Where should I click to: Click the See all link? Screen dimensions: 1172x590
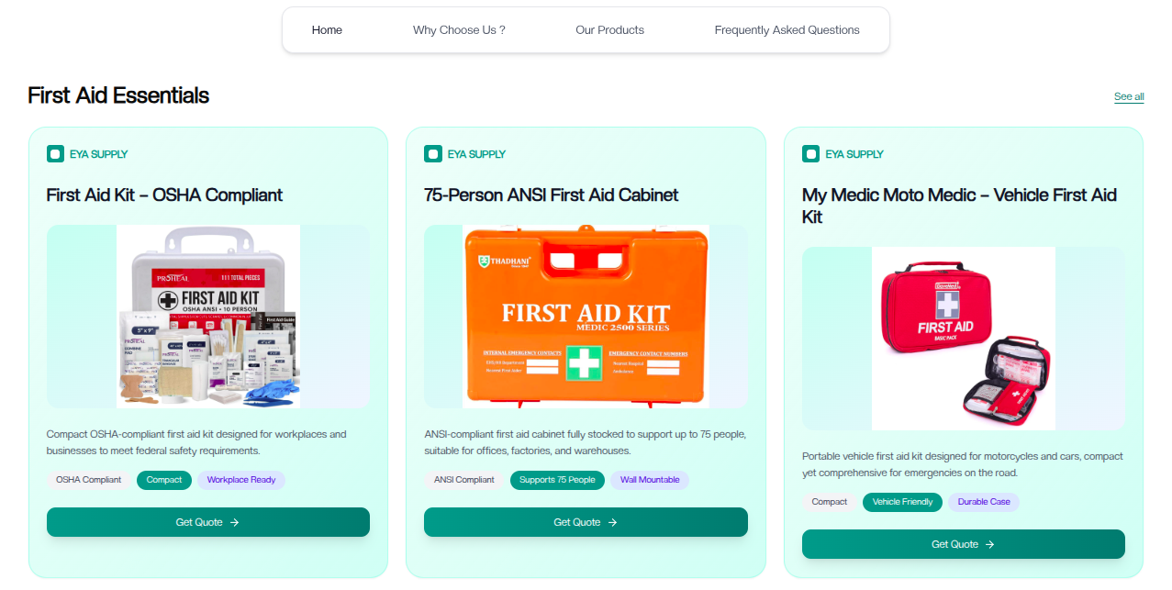[x=1128, y=96]
